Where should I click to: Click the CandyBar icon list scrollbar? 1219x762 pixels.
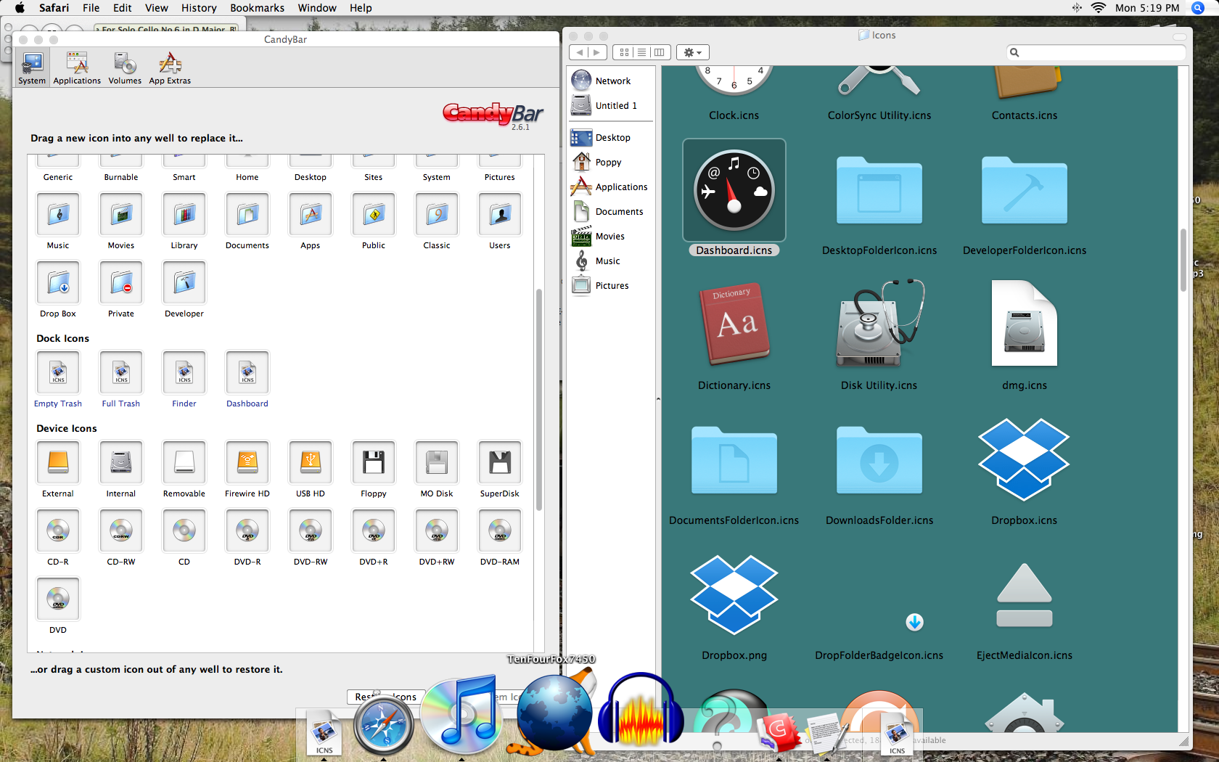[x=539, y=399]
